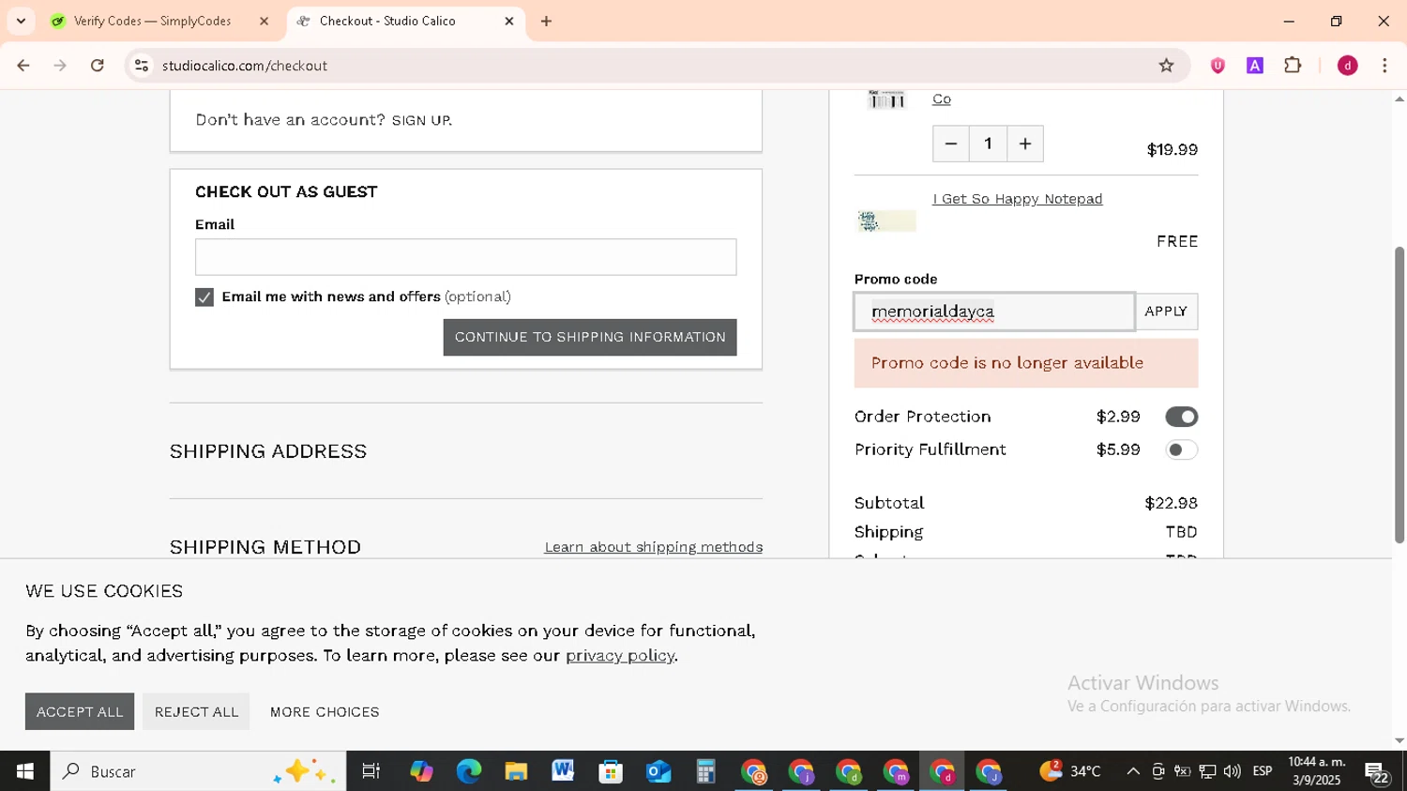Screen dimensions: 1407x791
Task: Open a new browser tab
Action: pyautogui.click(x=546, y=21)
